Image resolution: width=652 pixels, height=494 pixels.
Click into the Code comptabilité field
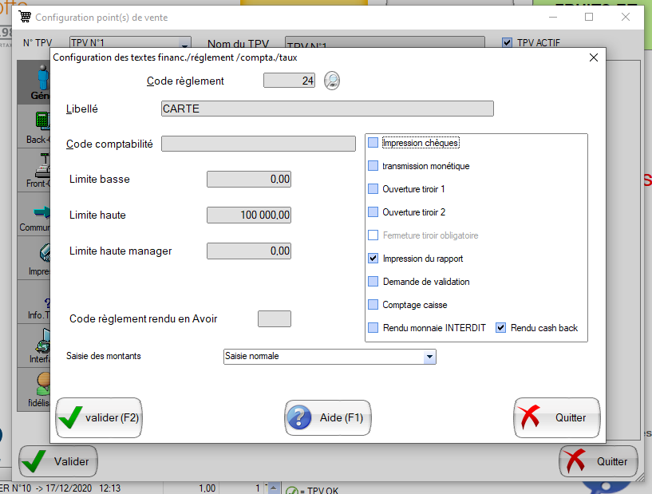[258, 144]
